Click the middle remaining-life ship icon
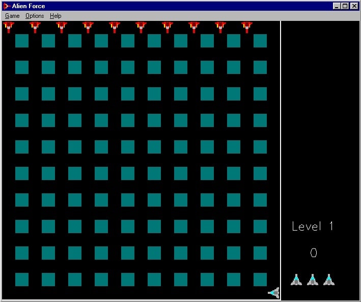 click(313, 280)
